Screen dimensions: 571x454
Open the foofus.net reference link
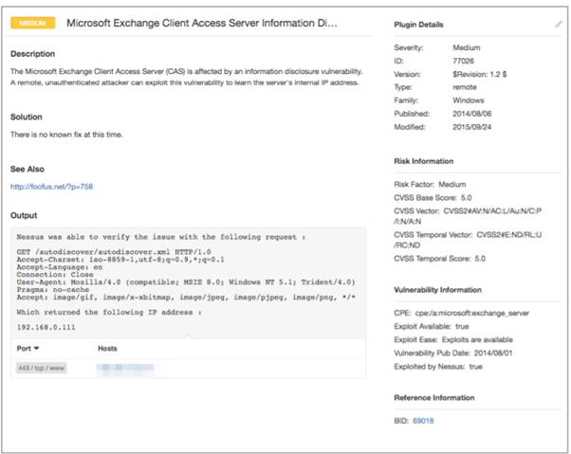tap(51, 187)
